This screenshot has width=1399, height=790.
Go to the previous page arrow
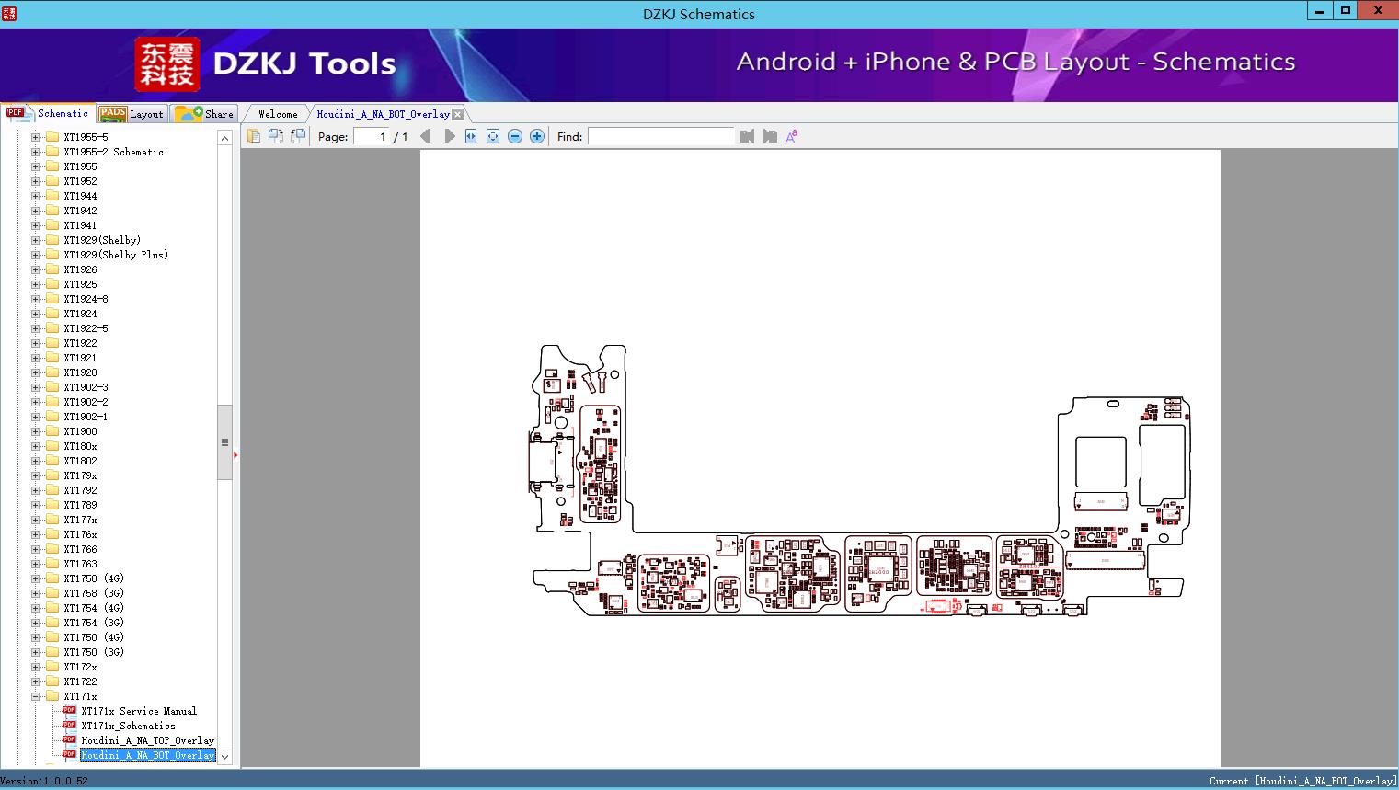pos(425,136)
